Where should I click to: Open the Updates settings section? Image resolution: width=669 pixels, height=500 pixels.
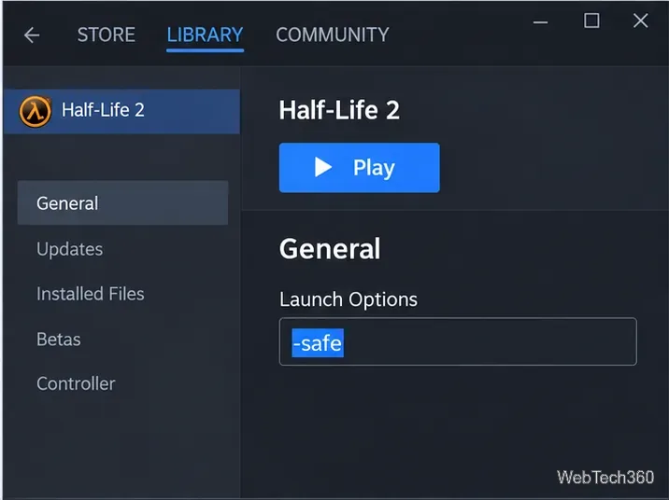[69, 249]
